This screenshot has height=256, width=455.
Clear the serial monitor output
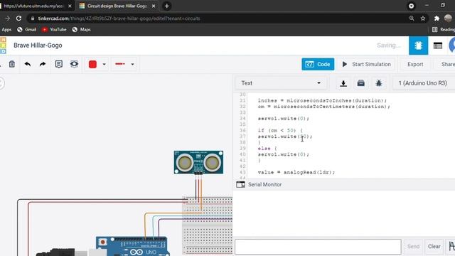click(x=434, y=247)
